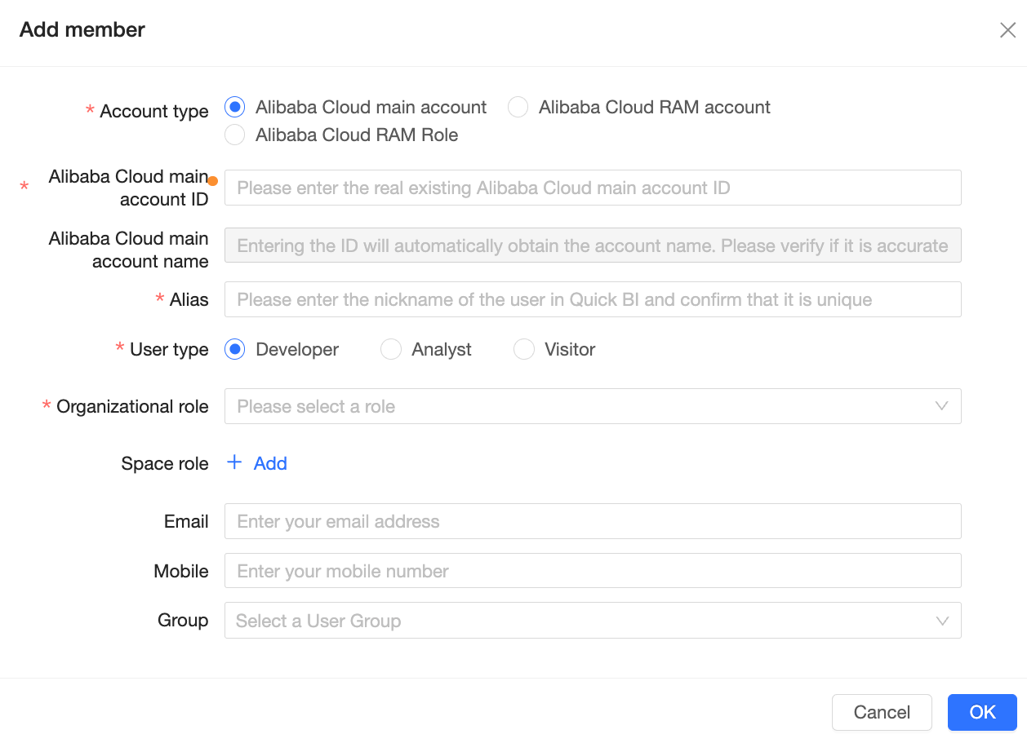The width and height of the screenshot is (1027, 743).
Task: Open the Select a User Group dropdown
Action: pos(571,621)
